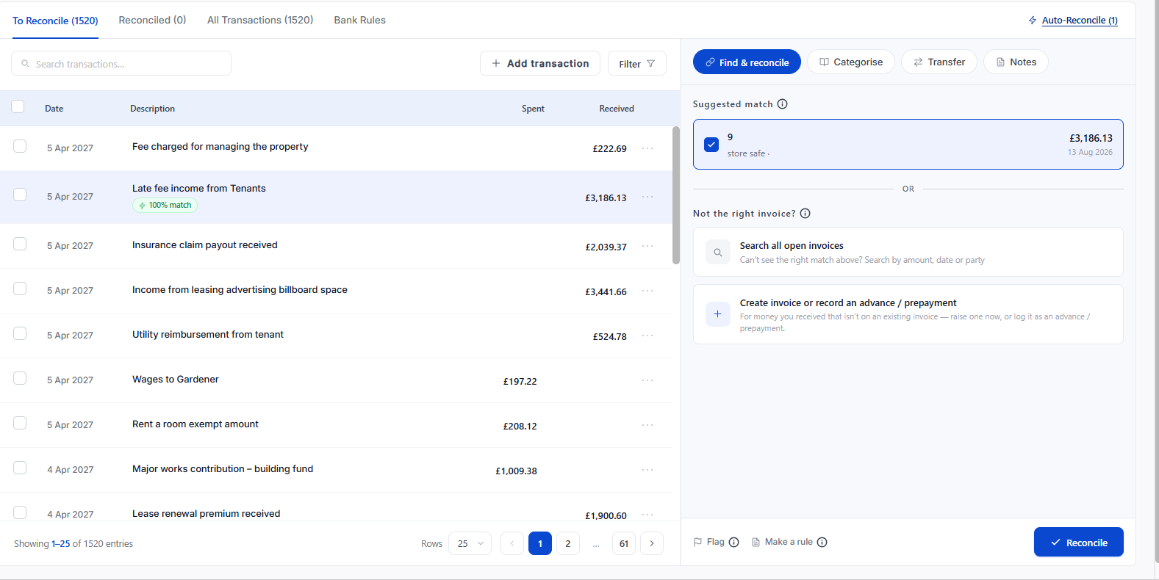Image resolution: width=1159 pixels, height=580 pixels.
Task: Go to previous page arrow
Action: (512, 543)
